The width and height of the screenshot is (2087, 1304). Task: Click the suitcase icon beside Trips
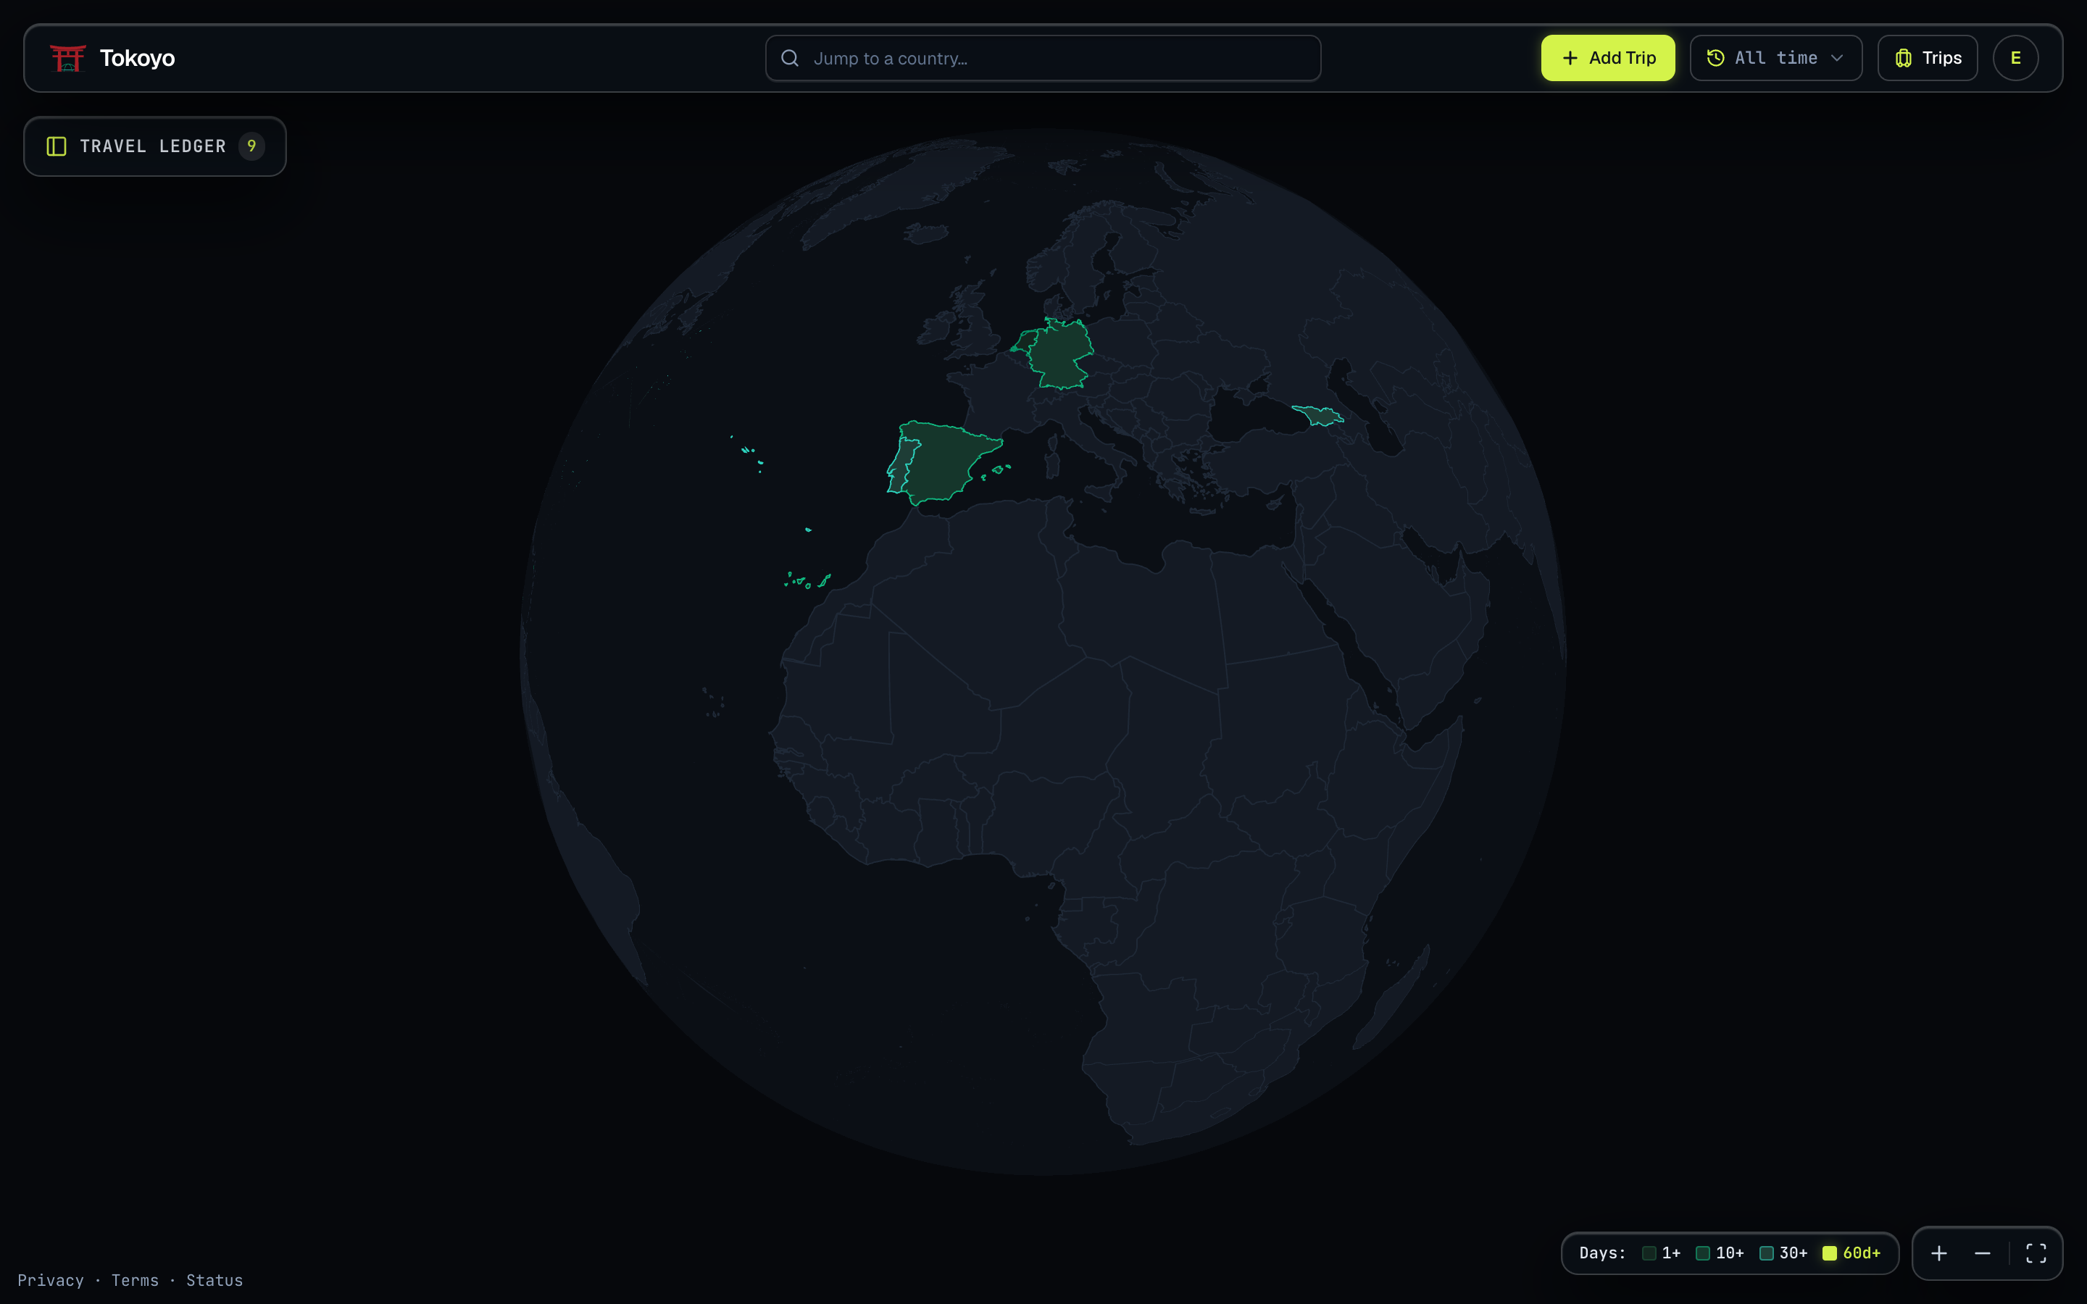tap(1904, 58)
